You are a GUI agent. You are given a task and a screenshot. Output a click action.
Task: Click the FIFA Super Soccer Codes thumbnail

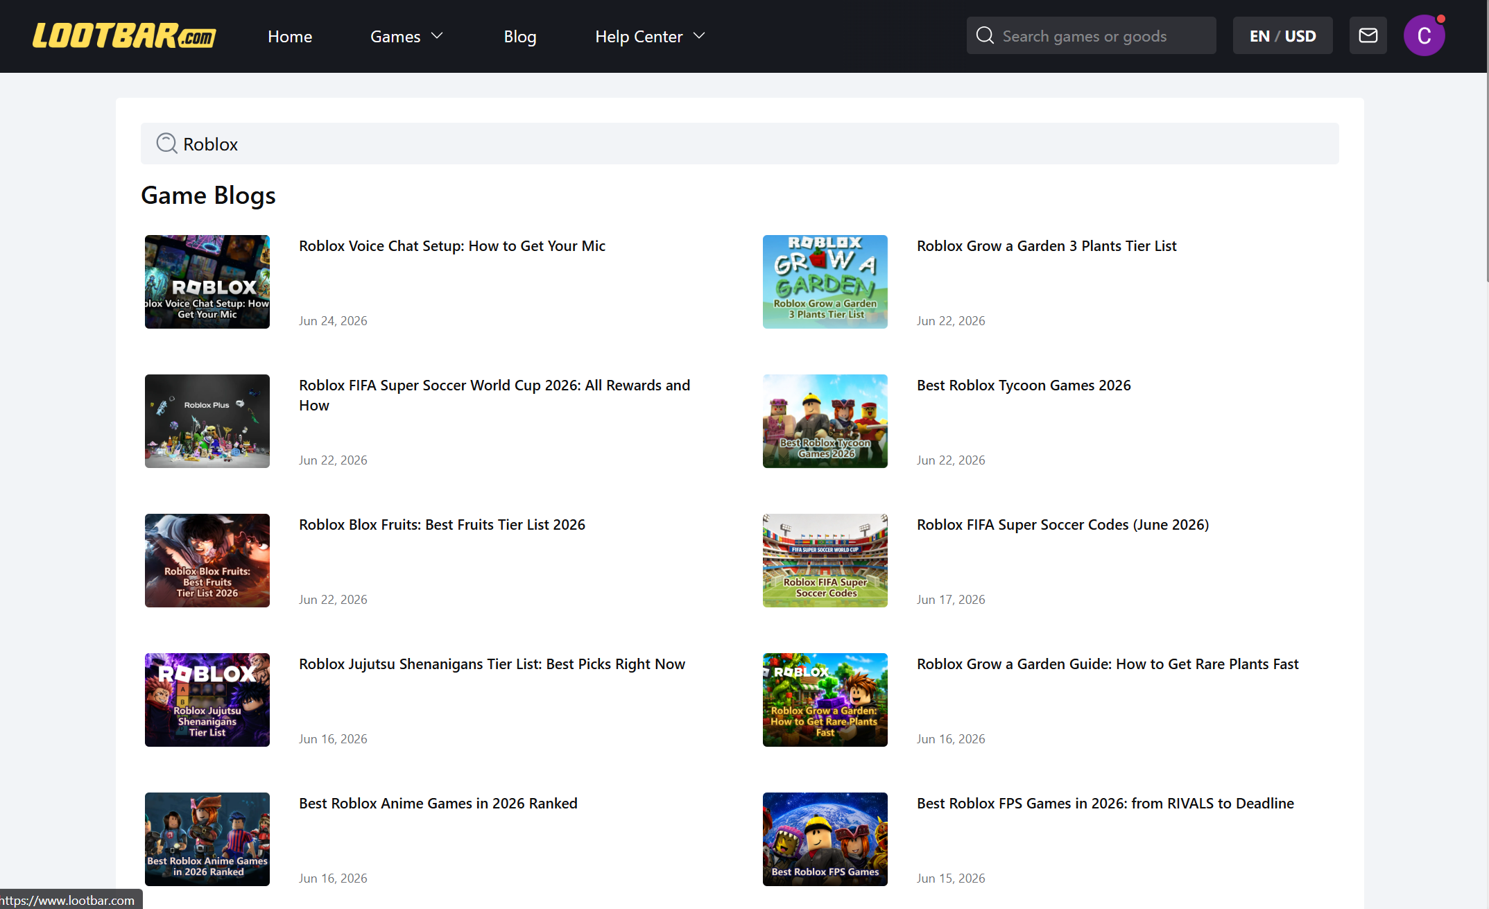point(825,560)
